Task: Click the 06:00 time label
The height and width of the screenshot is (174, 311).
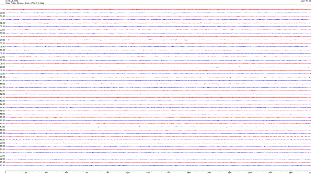Action: 2,50
